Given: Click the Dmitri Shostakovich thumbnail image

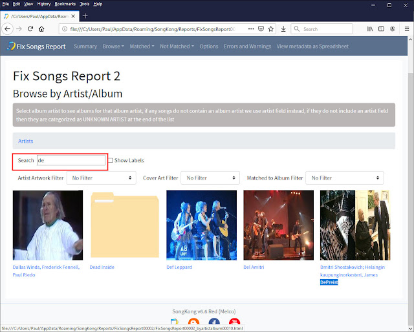Looking at the screenshot, I should click(355, 225).
